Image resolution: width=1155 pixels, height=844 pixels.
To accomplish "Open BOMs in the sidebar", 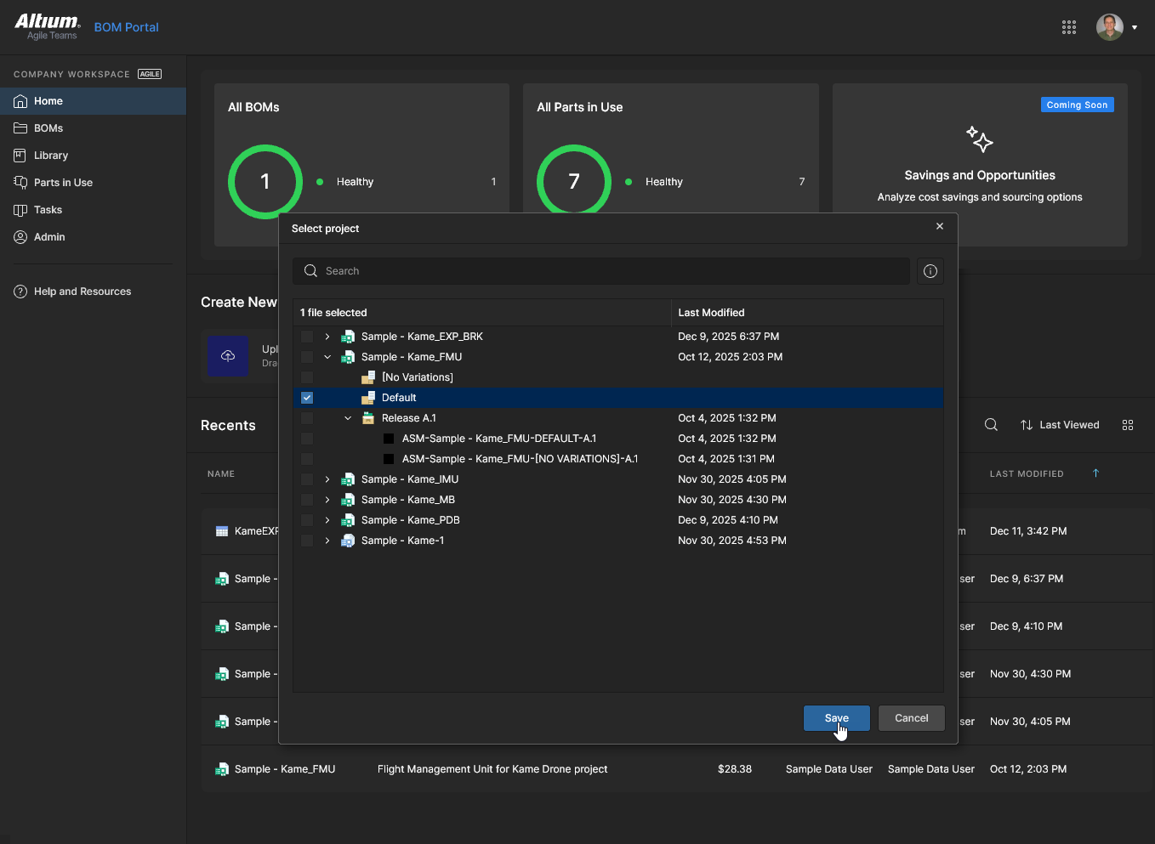I will pos(48,128).
